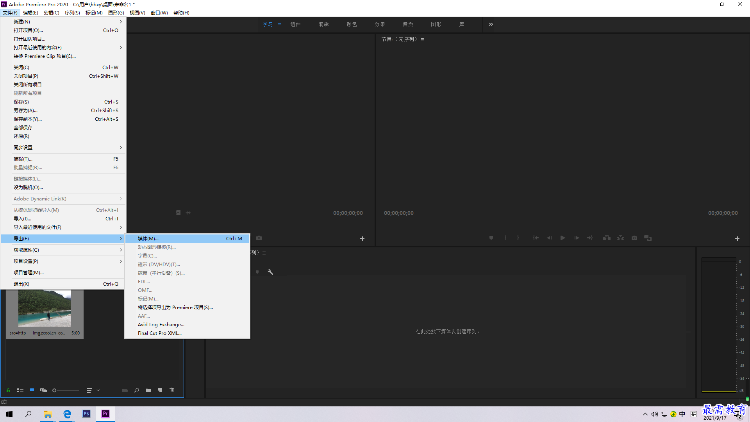Image resolution: width=750 pixels, height=422 pixels.
Task: Open Windows Start menu
Action: (9, 414)
